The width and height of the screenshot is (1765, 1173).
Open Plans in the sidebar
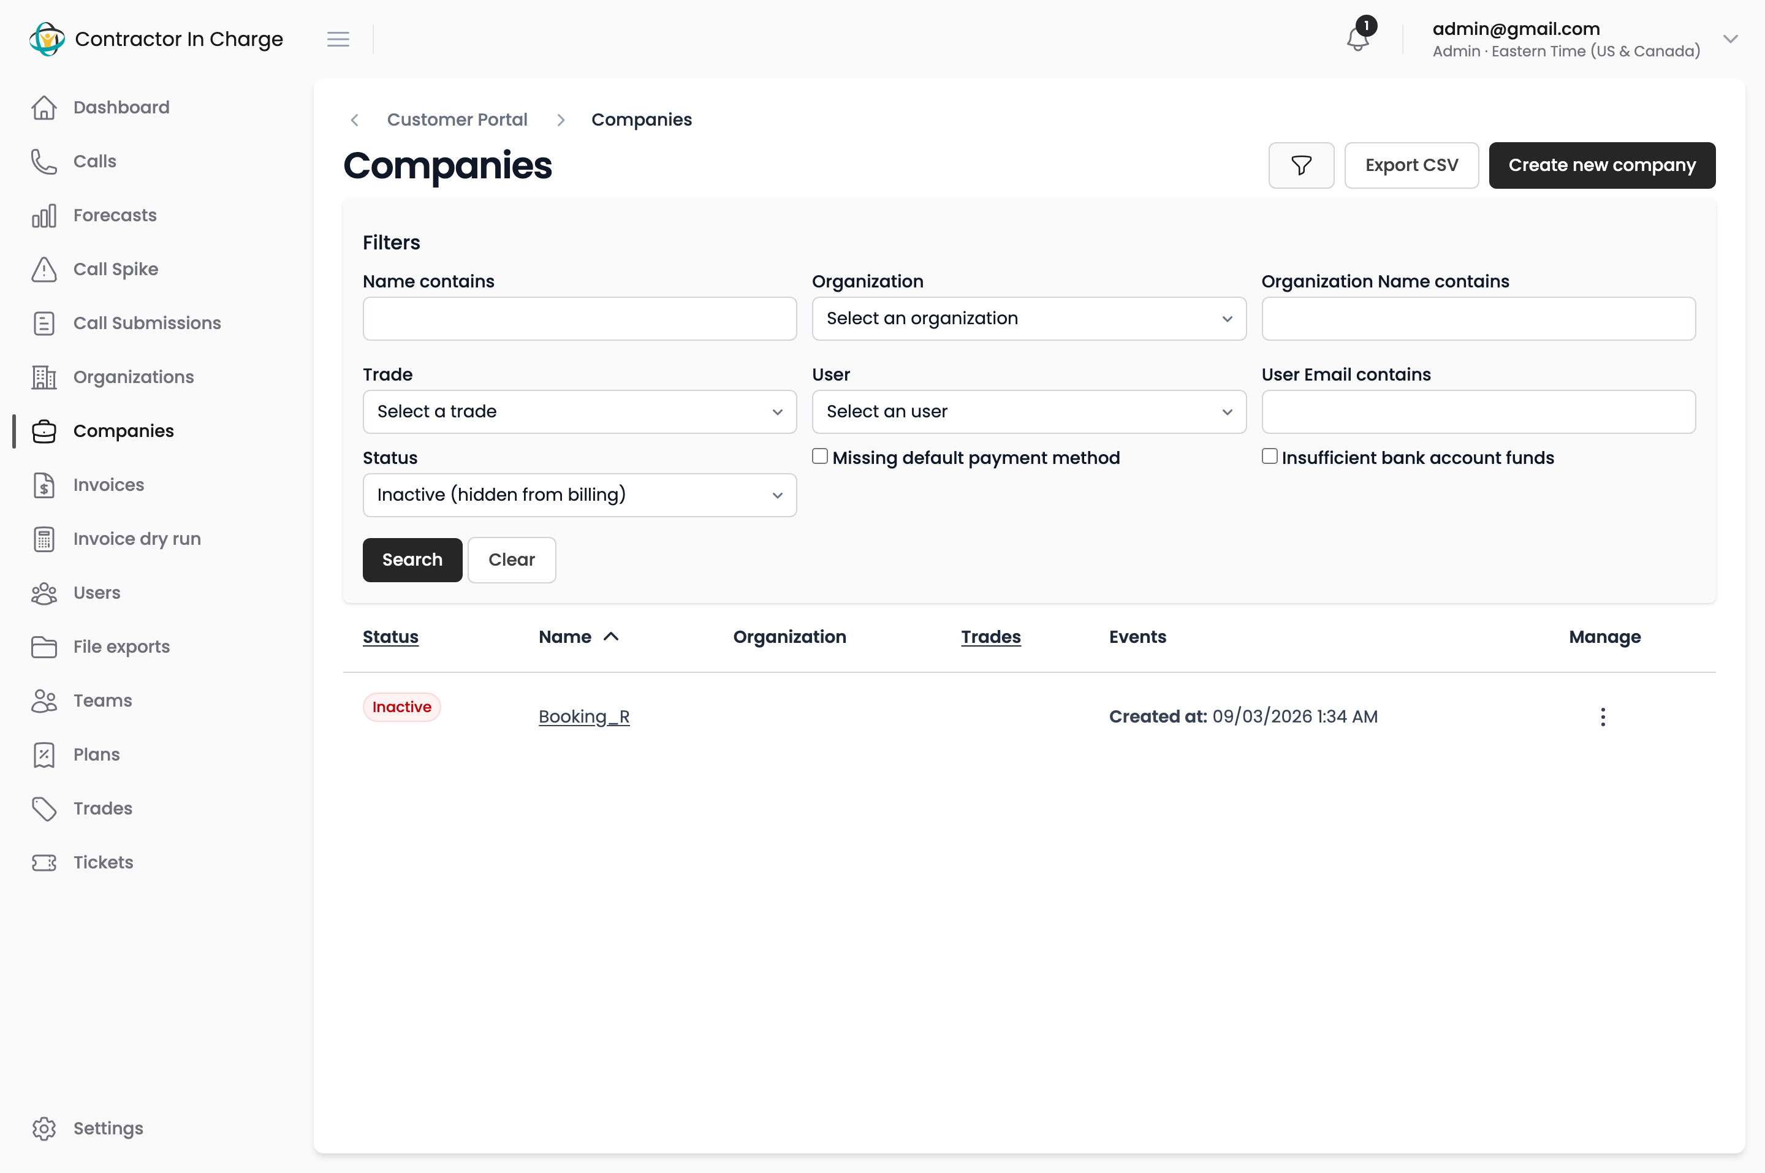point(96,754)
